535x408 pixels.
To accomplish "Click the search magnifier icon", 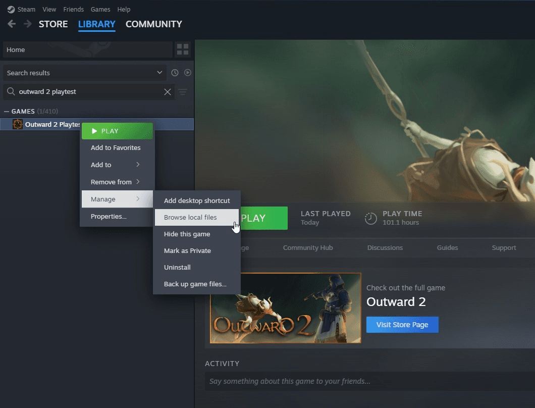I will tap(11, 91).
